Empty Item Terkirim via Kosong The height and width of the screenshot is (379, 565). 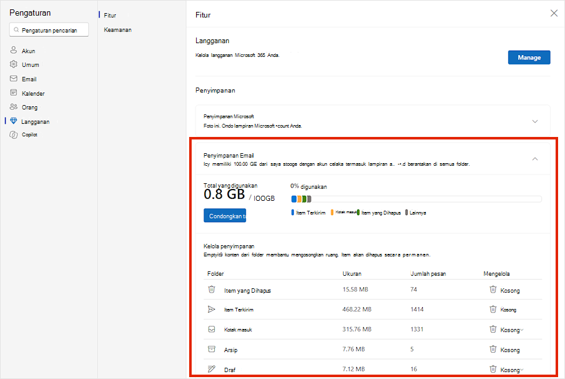(x=508, y=310)
